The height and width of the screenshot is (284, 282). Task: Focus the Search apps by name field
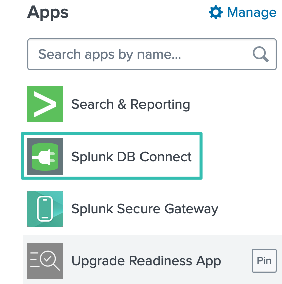click(x=152, y=54)
